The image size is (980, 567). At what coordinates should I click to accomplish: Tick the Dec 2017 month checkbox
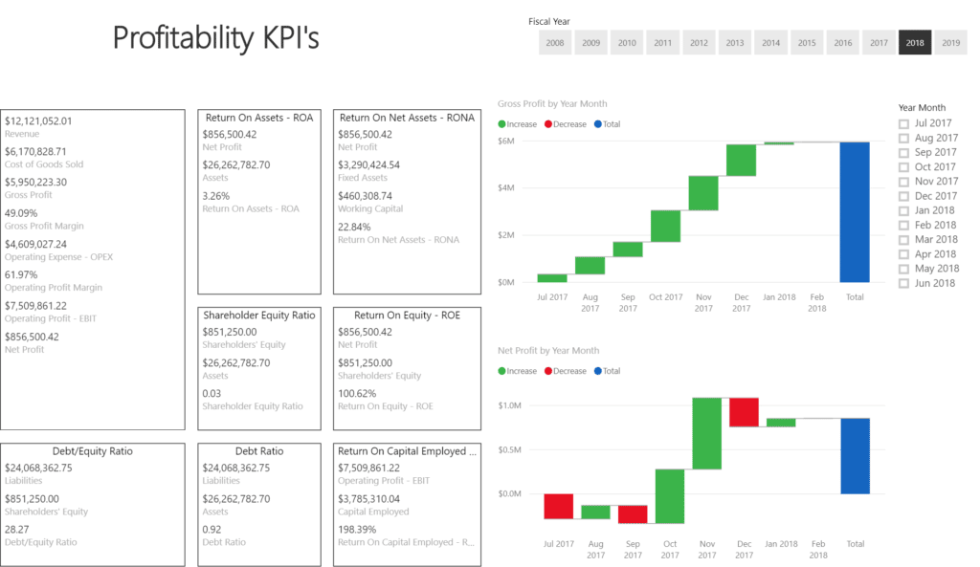pos(904,196)
